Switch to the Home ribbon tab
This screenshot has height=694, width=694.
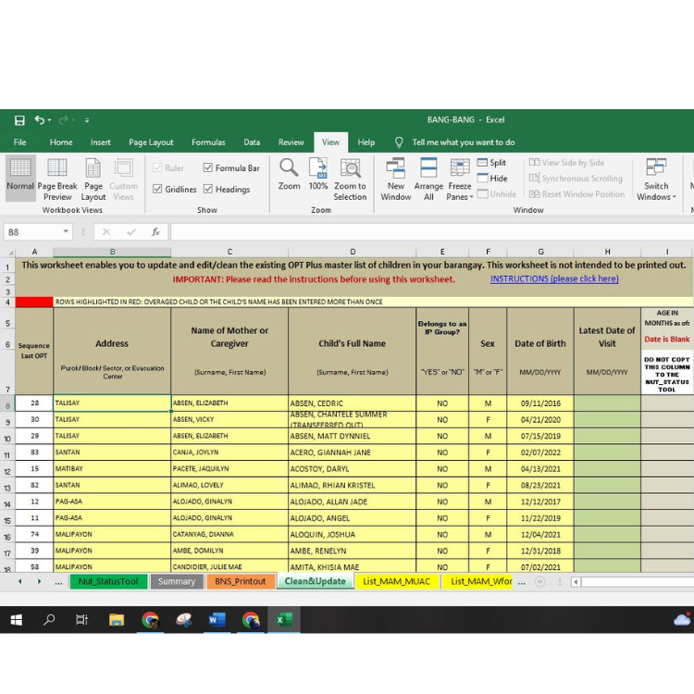[61, 143]
